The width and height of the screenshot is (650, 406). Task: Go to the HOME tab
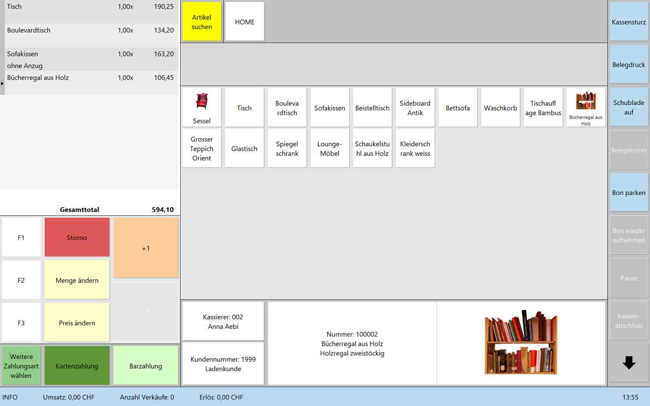point(245,22)
